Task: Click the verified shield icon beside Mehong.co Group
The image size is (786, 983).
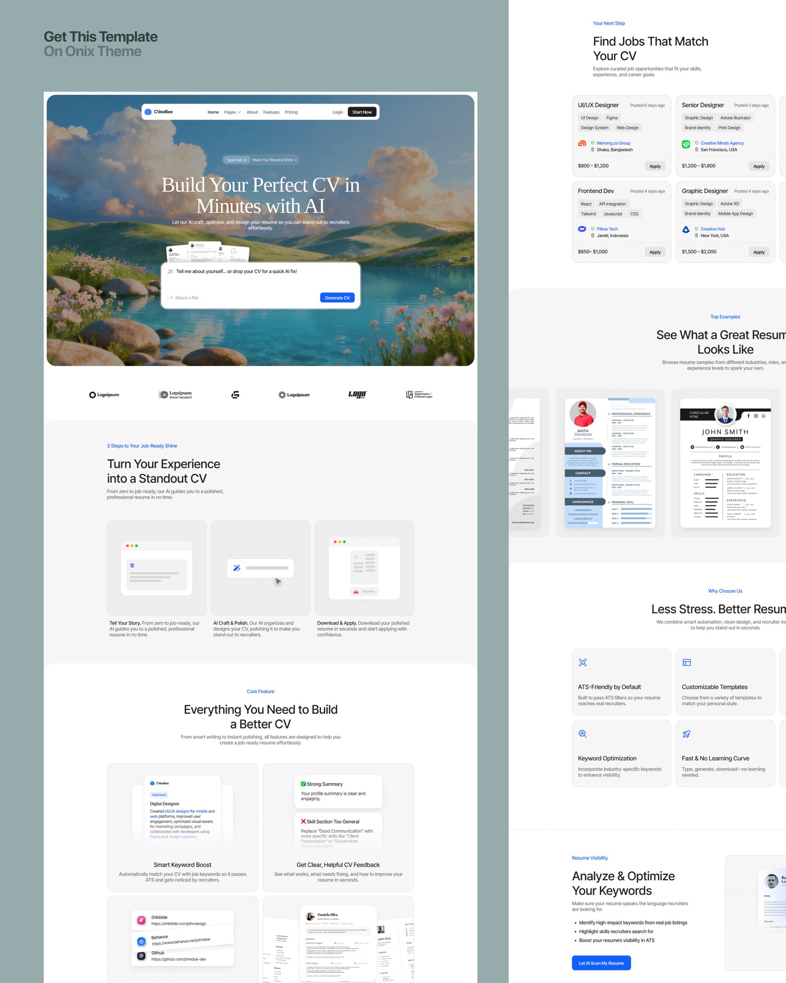Action: pyautogui.click(x=593, y=143)
